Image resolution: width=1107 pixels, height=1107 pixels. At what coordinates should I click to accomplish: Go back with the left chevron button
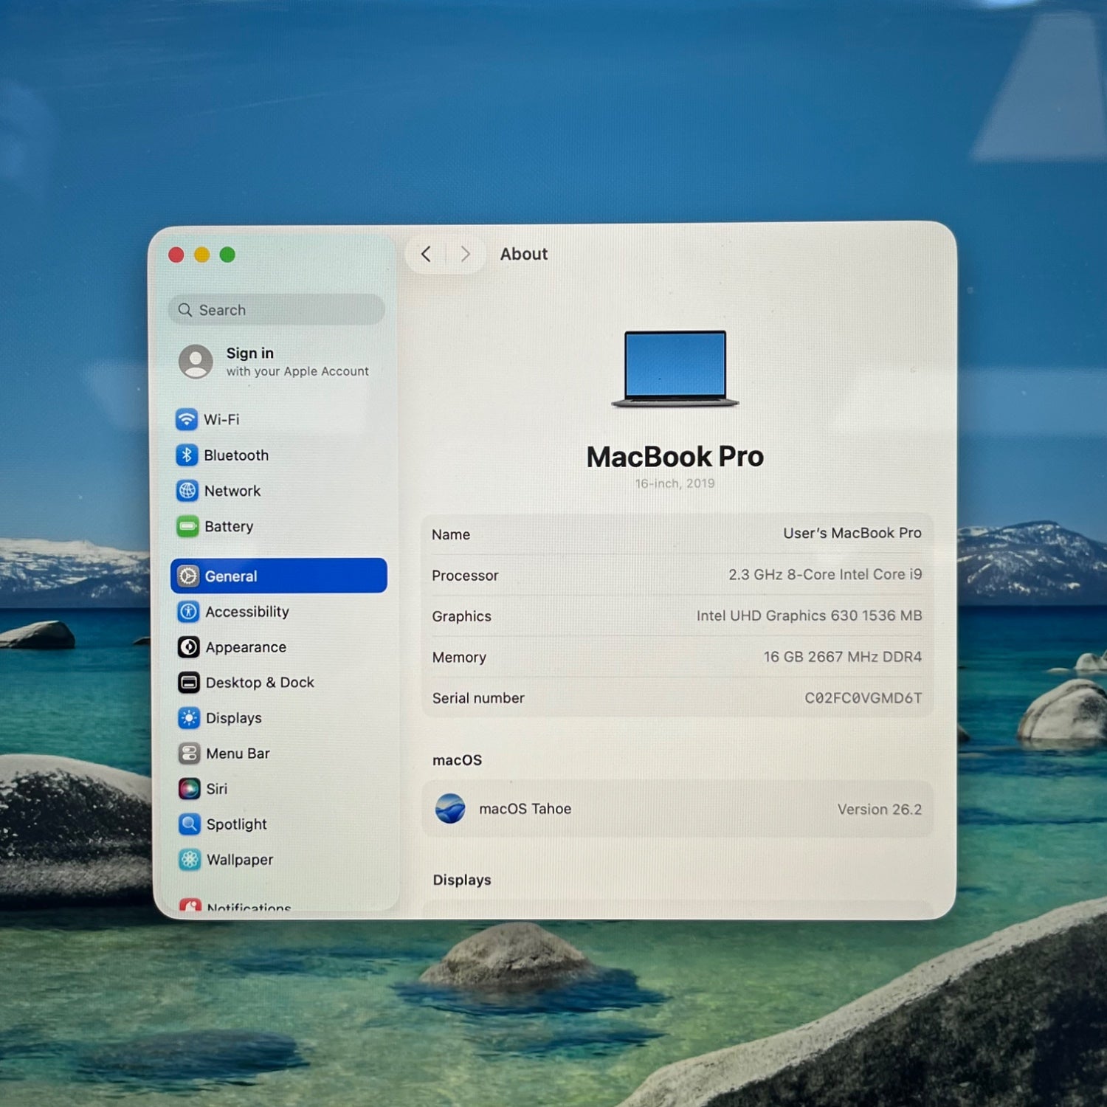click(x=426, y=254)
